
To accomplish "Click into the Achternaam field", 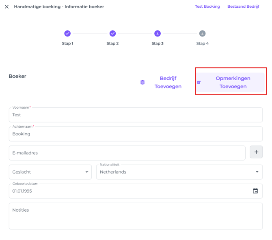I will (136, 134).
